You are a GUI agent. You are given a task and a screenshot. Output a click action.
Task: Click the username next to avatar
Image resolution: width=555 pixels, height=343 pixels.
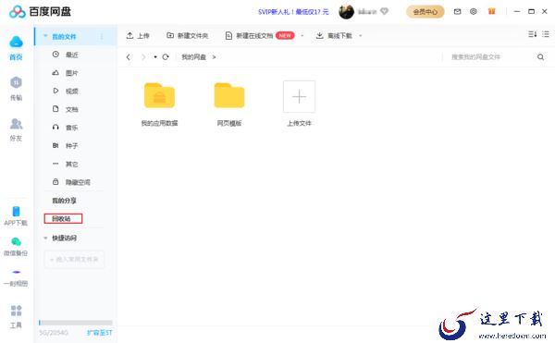point(367,12)
